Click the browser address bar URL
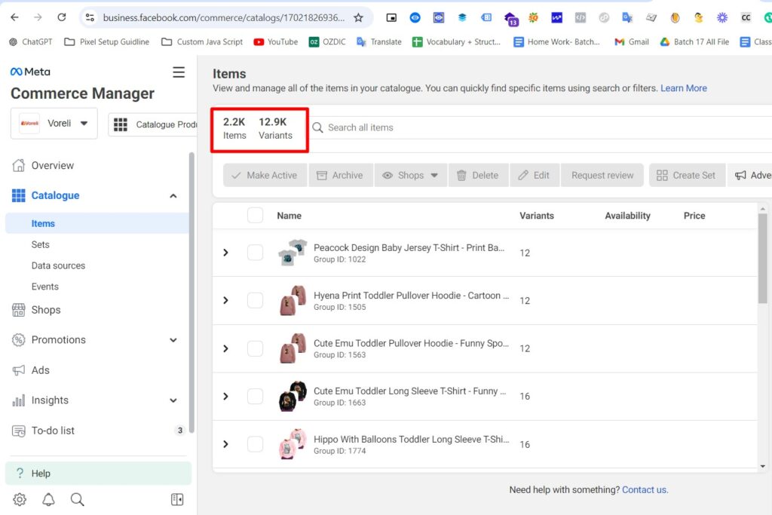 [x=224, y=18]
